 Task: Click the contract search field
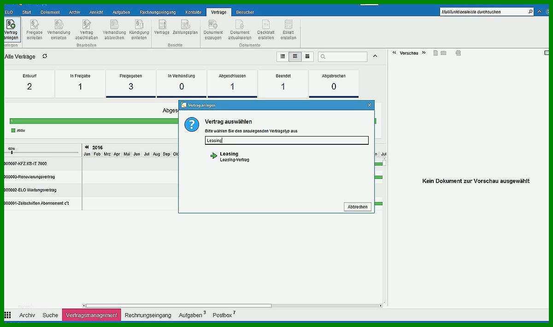[342, 56]
